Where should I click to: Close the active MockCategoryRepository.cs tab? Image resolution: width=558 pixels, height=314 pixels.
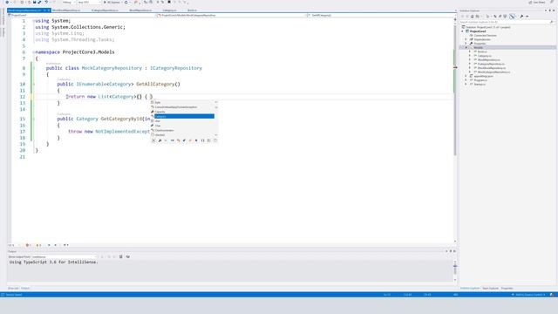pyautogui.click(x=49, y=10)
